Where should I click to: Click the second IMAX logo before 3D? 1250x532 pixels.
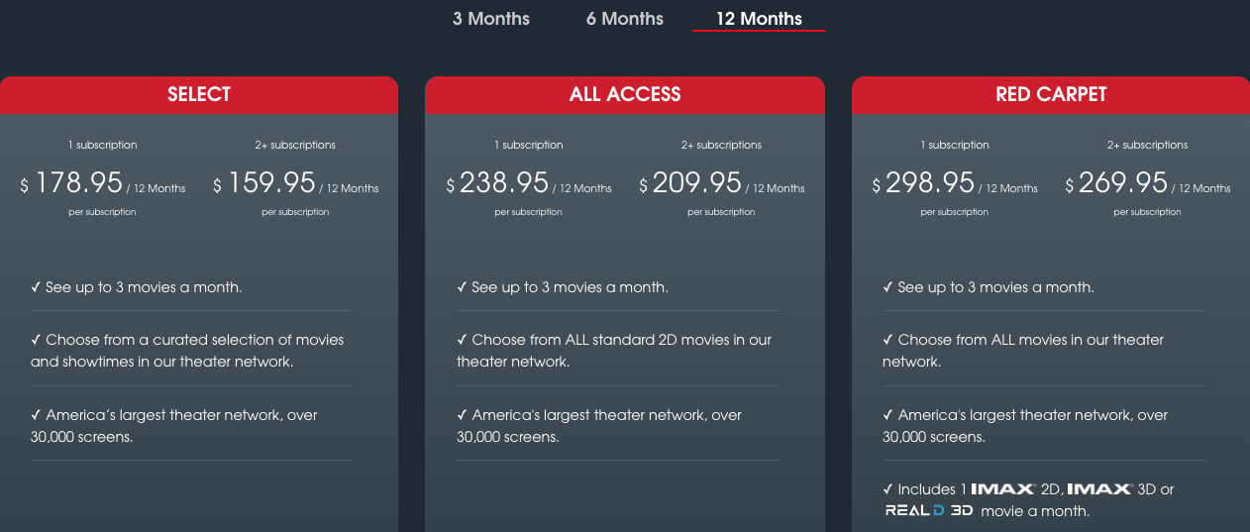(1099, 489)
